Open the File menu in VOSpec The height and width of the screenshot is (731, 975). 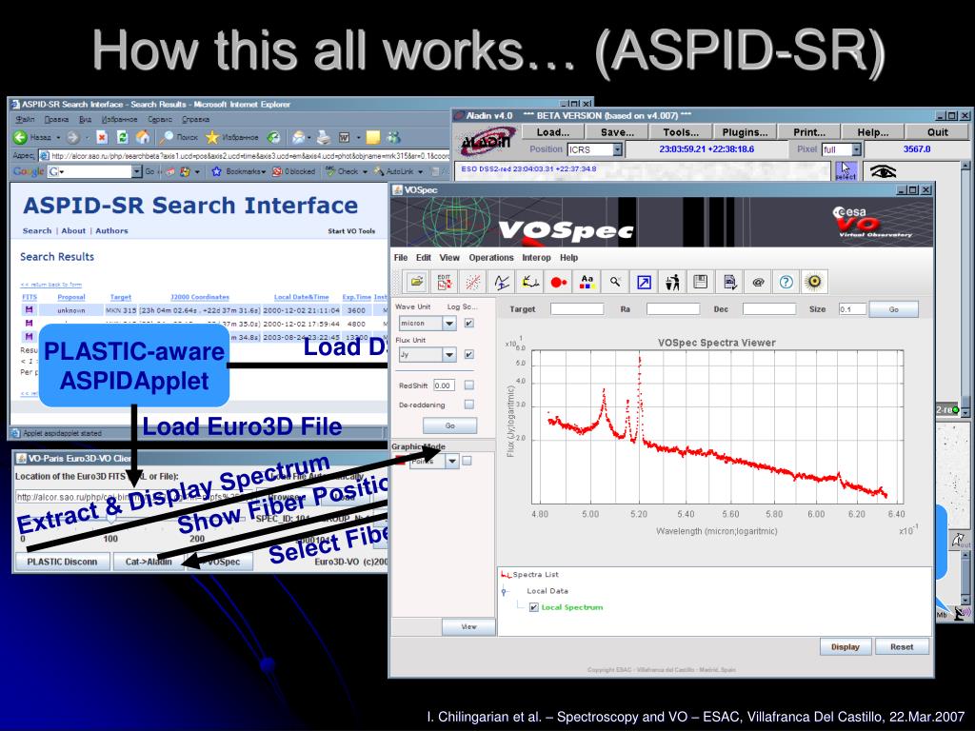click(x=401, y=257)
